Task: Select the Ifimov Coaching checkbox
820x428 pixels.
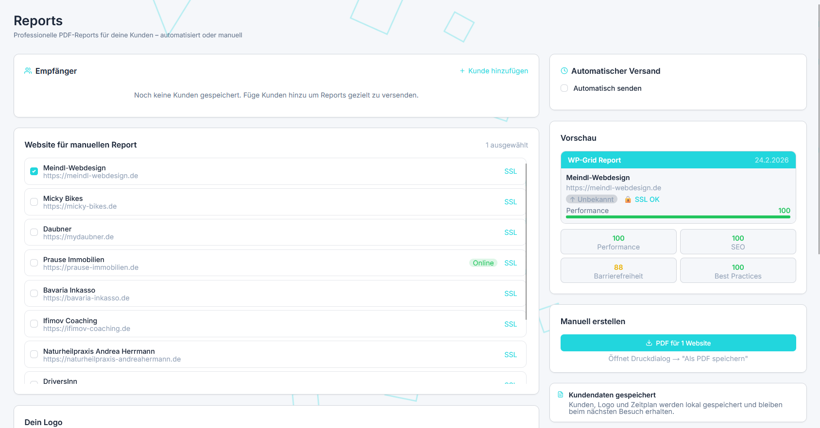Action: [x=34, y=324]
